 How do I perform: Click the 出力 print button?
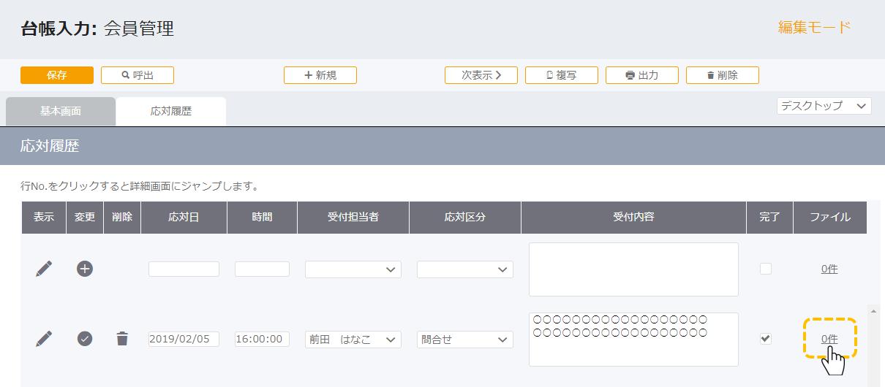642,75
